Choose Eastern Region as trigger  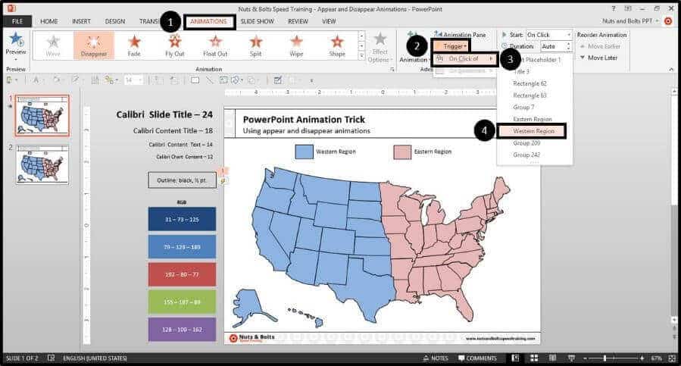click(533, 119)
